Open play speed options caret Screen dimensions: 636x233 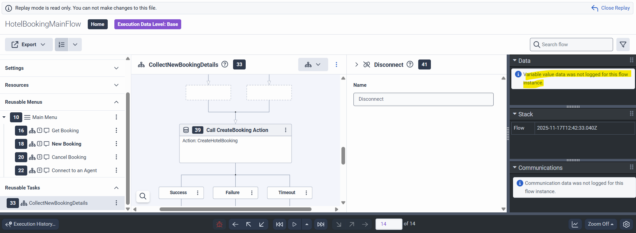tap(307, 224)
